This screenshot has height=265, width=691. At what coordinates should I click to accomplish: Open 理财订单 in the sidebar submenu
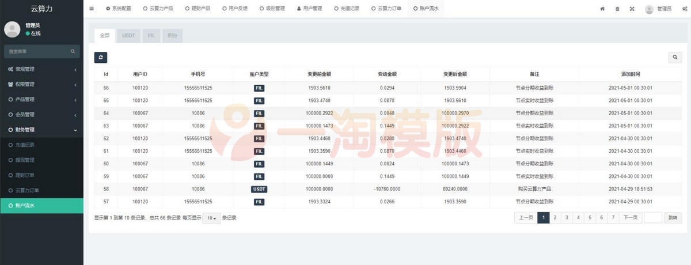[41, 175]
